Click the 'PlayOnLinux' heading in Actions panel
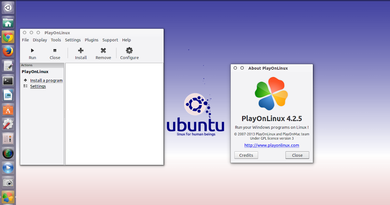This screenshot has height=205, width=390. pyautogui.click(x=35, y=72)
